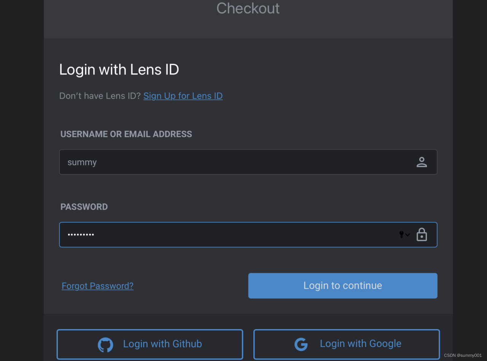This screenshot has height=361, width=487.
Task: Click the "Checkout" page title
Action: pyautogui.click(x=248, y=8)
